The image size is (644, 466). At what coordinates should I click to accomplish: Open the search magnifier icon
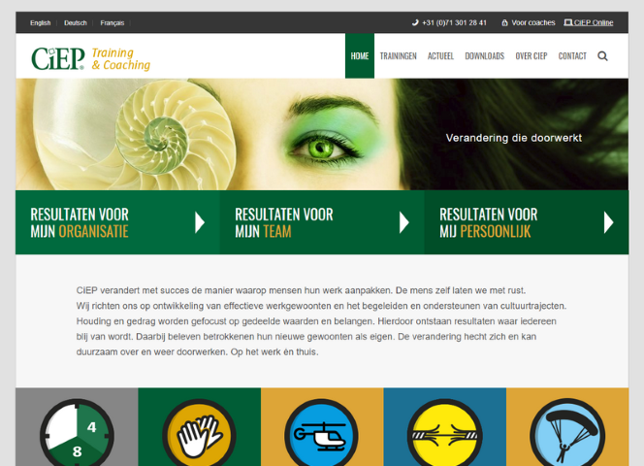click(602, 56)
